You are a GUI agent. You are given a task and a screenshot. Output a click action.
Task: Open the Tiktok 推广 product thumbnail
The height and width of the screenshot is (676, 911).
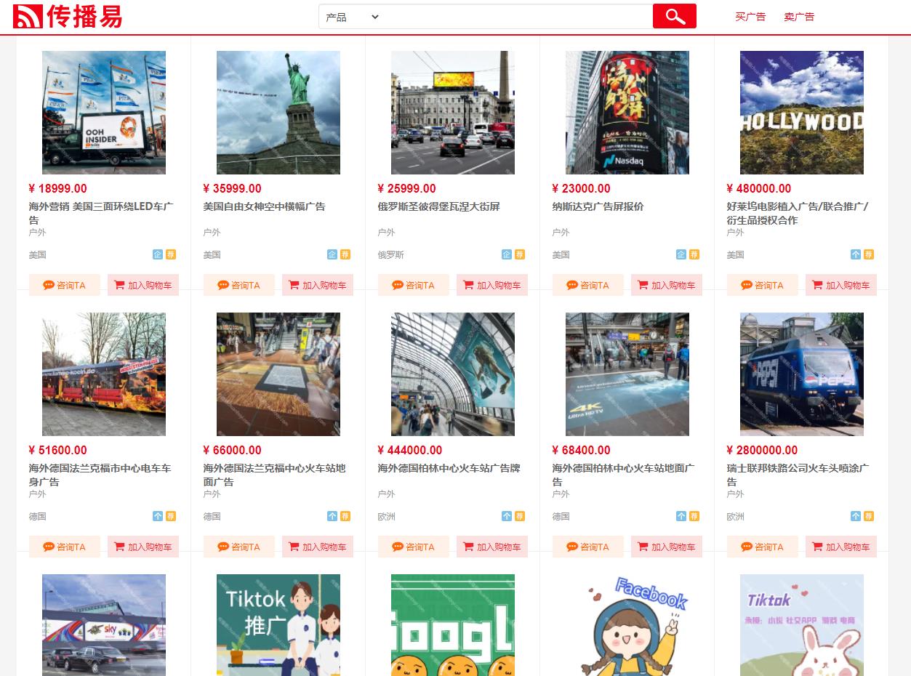pos(278,624)
